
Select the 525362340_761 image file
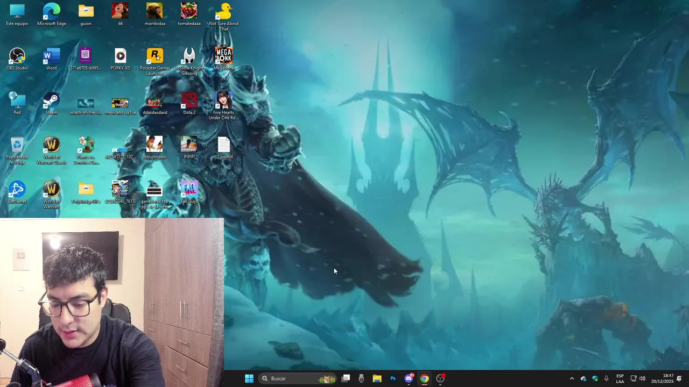(120, 193)
